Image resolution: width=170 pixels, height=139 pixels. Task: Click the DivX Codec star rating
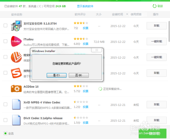pos(81,118)
